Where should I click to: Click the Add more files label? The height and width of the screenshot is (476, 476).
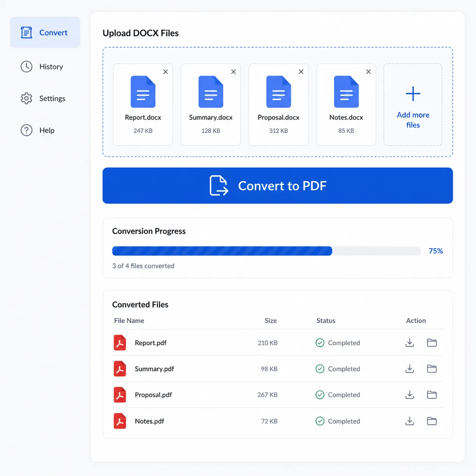point(413,120)
